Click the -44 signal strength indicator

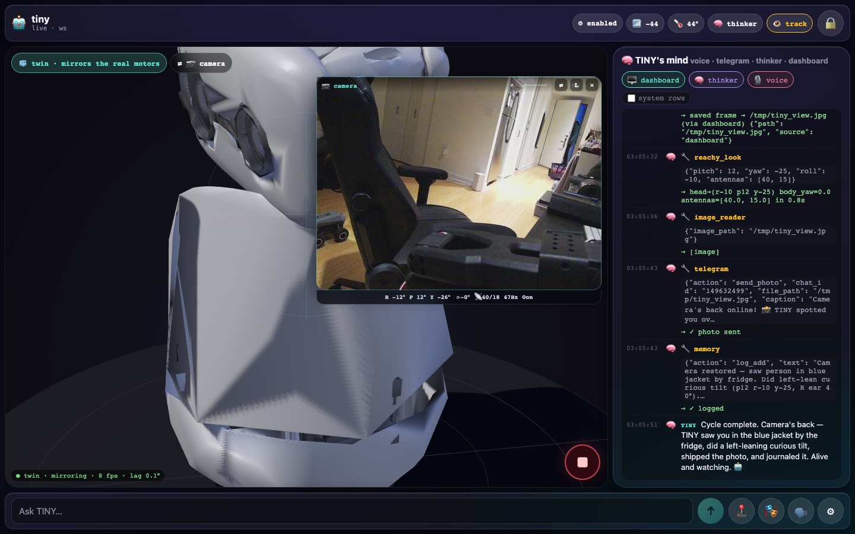[645, 23]
